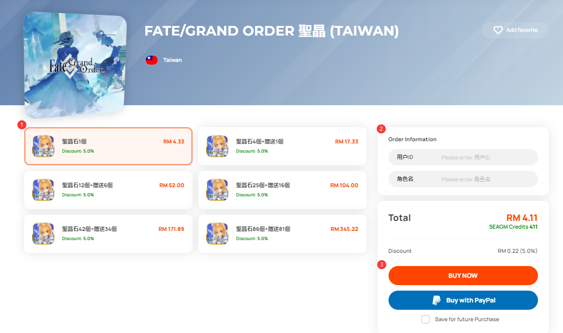
Task: Select the 聖晶石1個 package for RM 4.33
Action: [x=108, y=146]
